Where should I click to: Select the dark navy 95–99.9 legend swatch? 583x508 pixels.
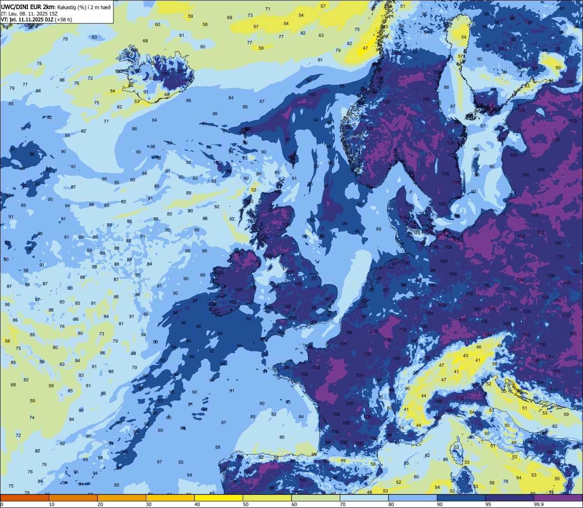pyautogui.click(x=510, y=498)
